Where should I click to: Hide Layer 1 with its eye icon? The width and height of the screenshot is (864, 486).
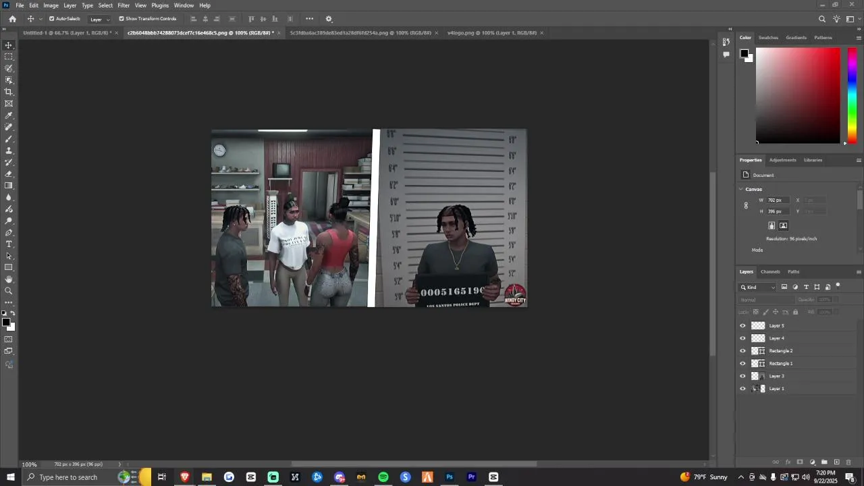click(743, 389)
